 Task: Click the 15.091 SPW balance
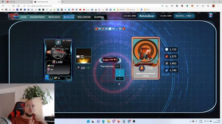pyautogui.click(x=166, y=16)
